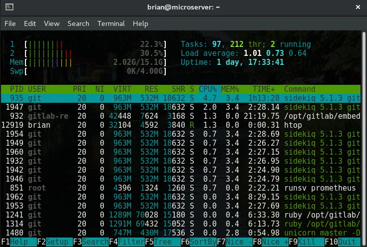Open the Edit menu
This screenshot has height=247, width=367.
(x=30, y=23)
